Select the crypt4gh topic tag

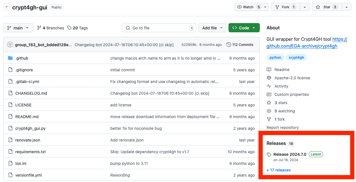tap(296, 58)
